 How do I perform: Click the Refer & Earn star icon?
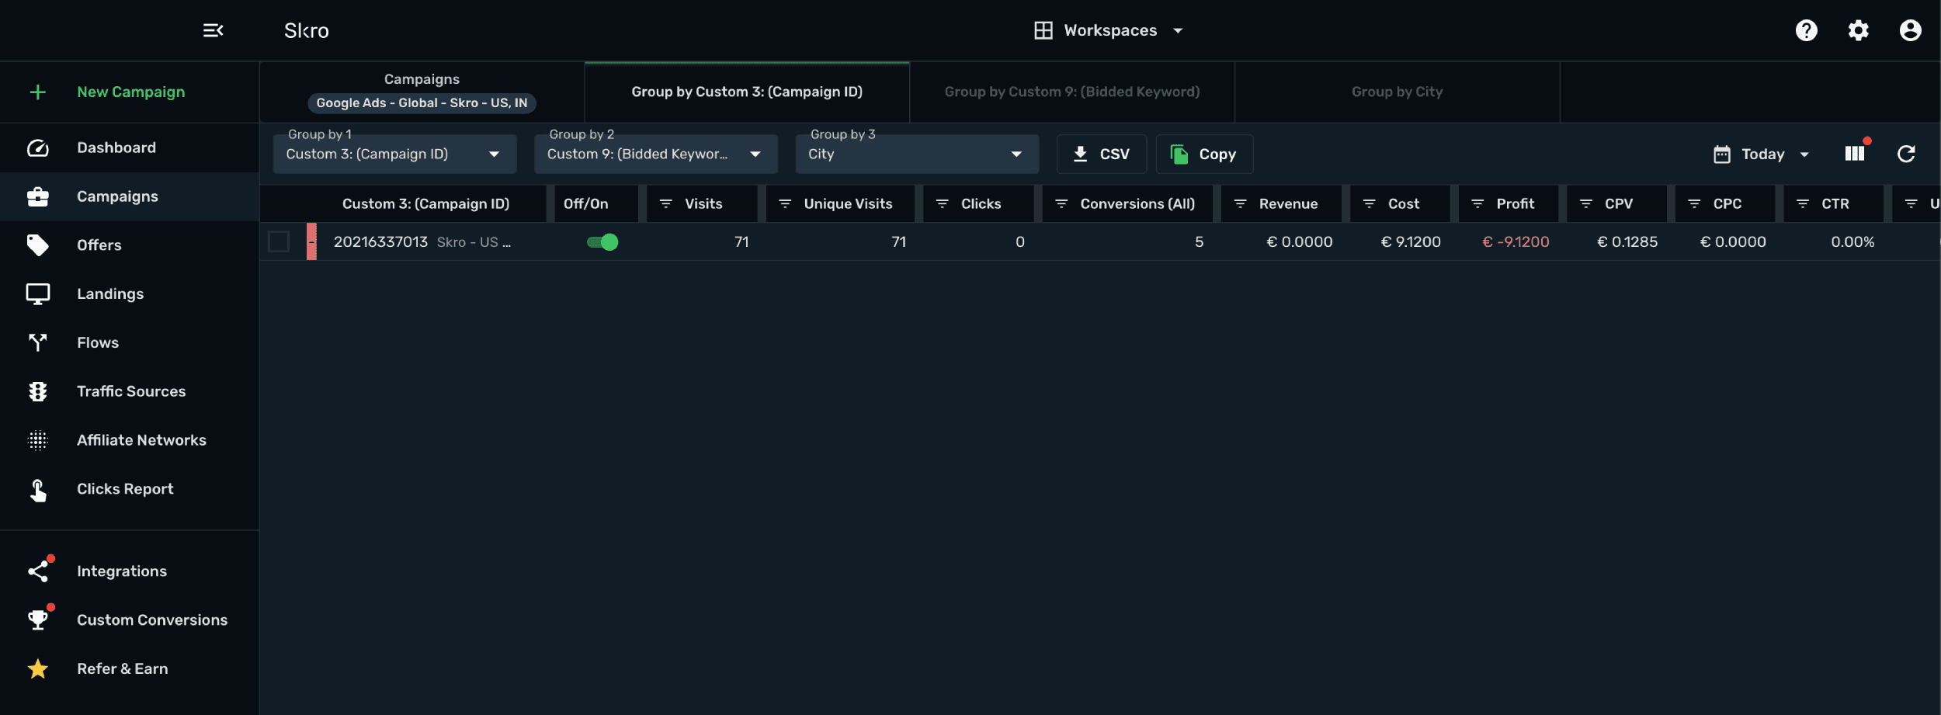(x=38, y=668)
